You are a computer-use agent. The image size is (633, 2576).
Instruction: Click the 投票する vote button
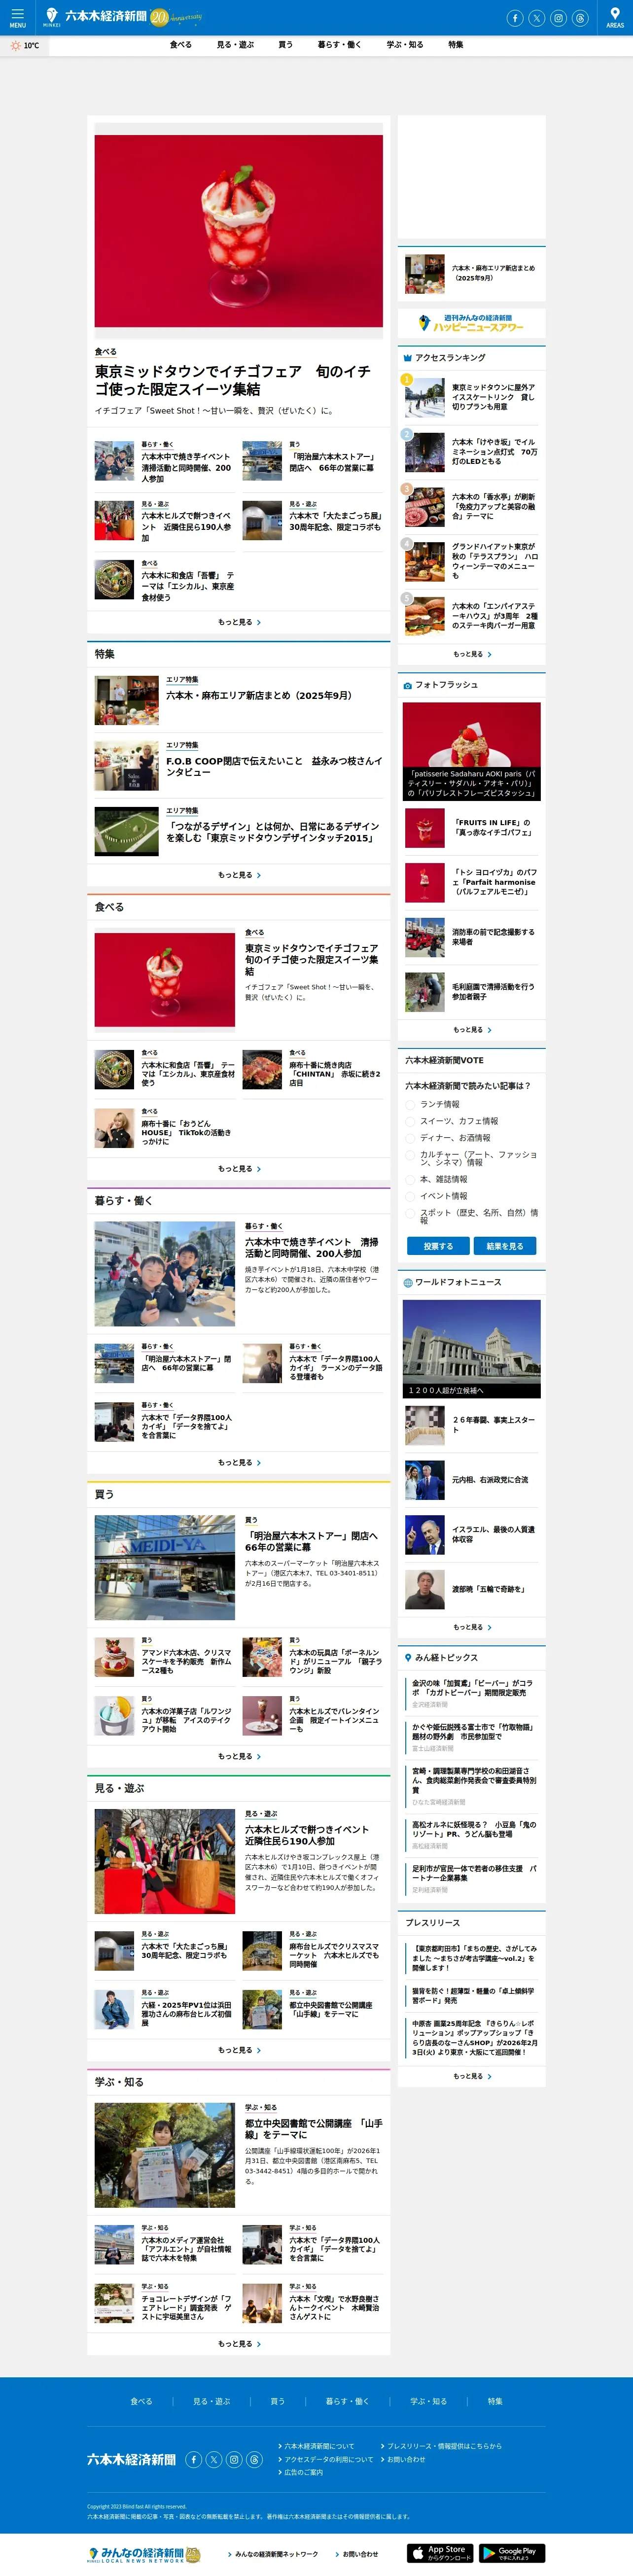438,1246
